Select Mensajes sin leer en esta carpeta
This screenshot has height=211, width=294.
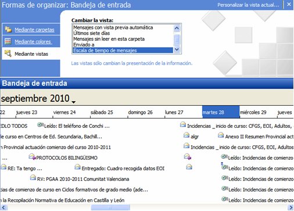pos(109,39)
